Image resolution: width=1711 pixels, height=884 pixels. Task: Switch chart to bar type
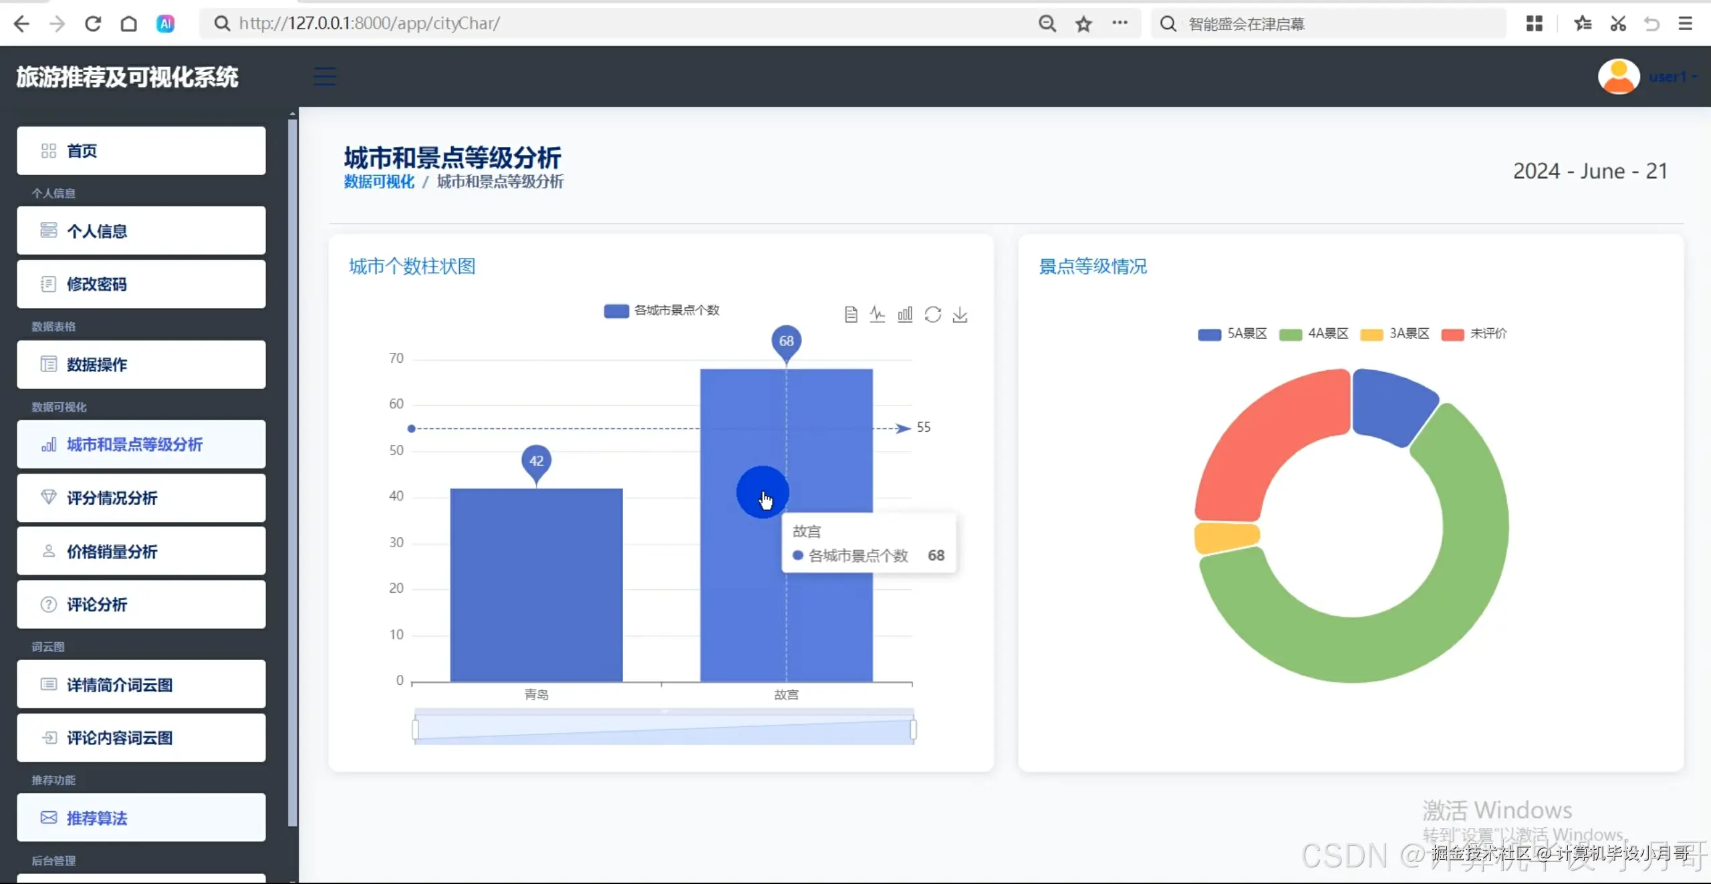pyautogui.click(x=905, y=315)
